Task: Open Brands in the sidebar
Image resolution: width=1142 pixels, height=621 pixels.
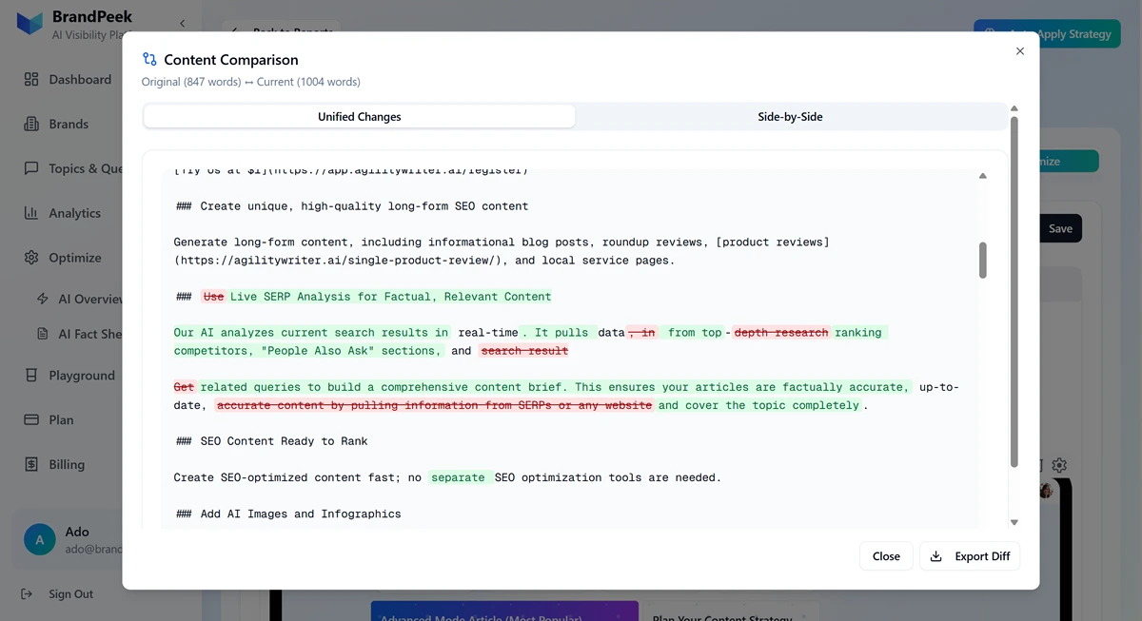Action: click(x=69, y=125)
